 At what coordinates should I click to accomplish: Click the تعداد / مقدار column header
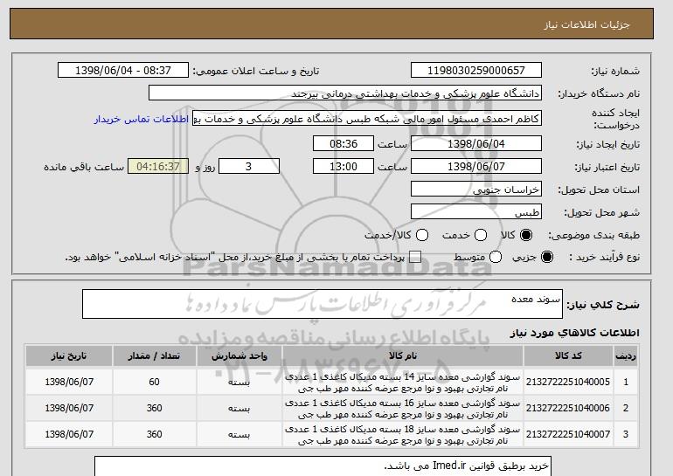click(154, 356)
